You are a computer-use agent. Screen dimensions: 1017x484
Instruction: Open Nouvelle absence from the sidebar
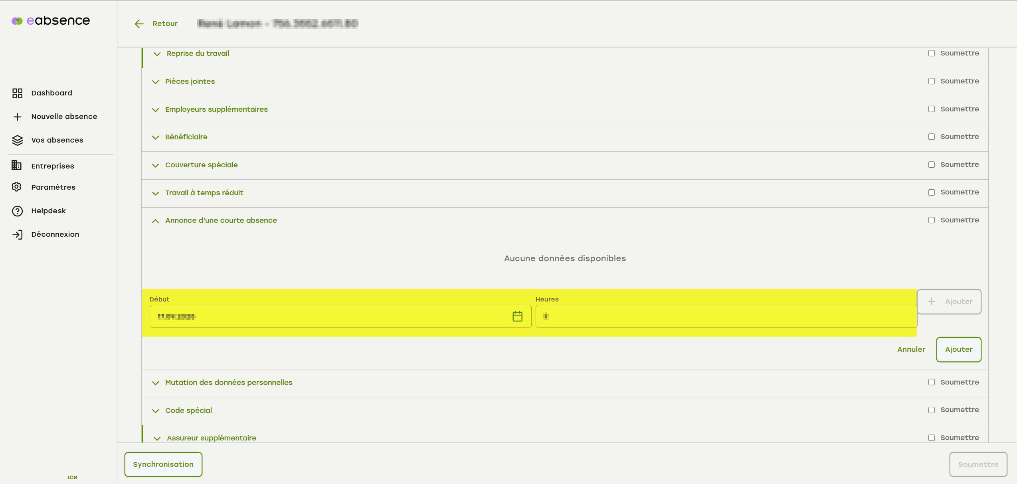(64, 117)
